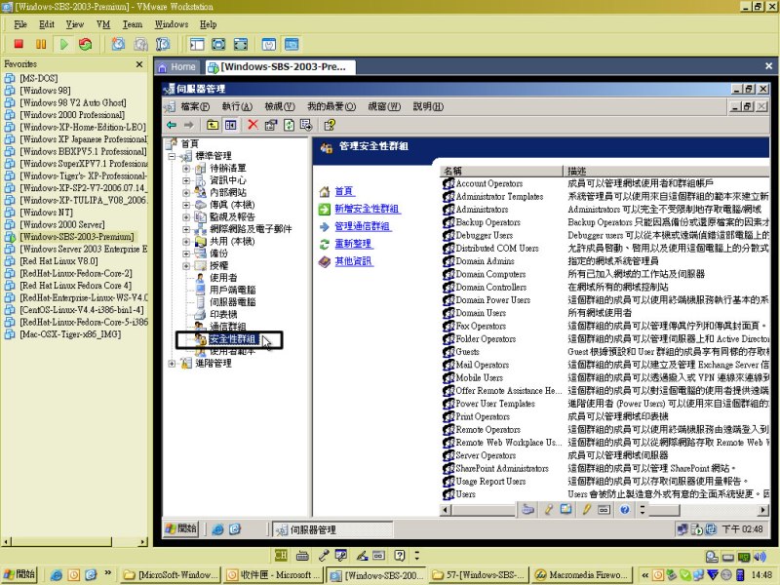Select the [Red Hat Linux V8.0] favorite
780x585 pixels.
[58, 261]
